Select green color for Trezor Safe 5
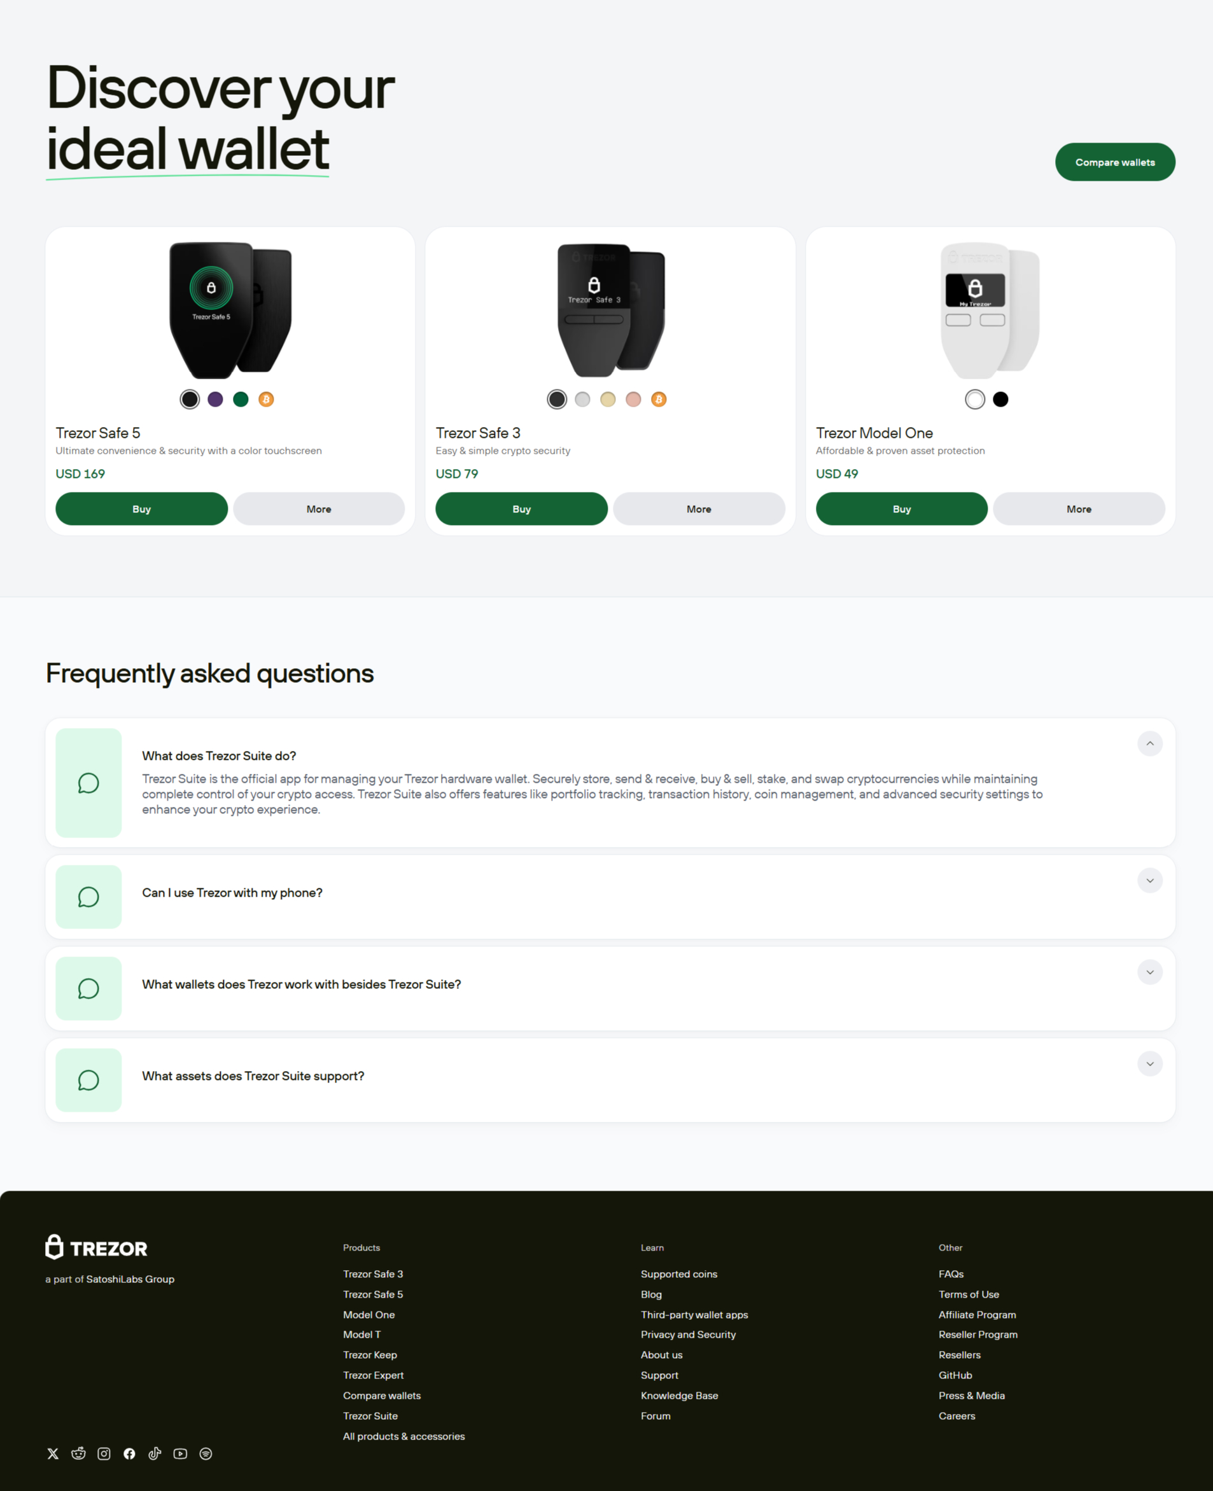 [241, 399]
